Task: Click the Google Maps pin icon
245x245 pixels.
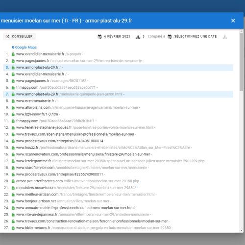Action: tap(13, 48)
